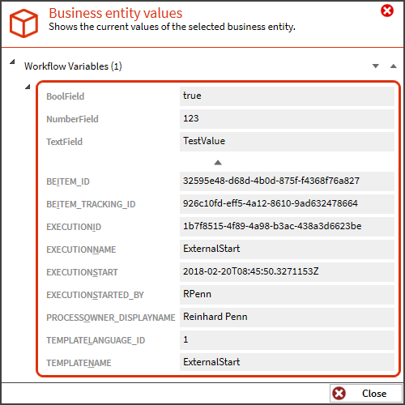The height and width of the screenshot is (405, 405).
Task: Collapse the system fields using the small up arrow
Action: pyautogui.click(x=218, y=162)
